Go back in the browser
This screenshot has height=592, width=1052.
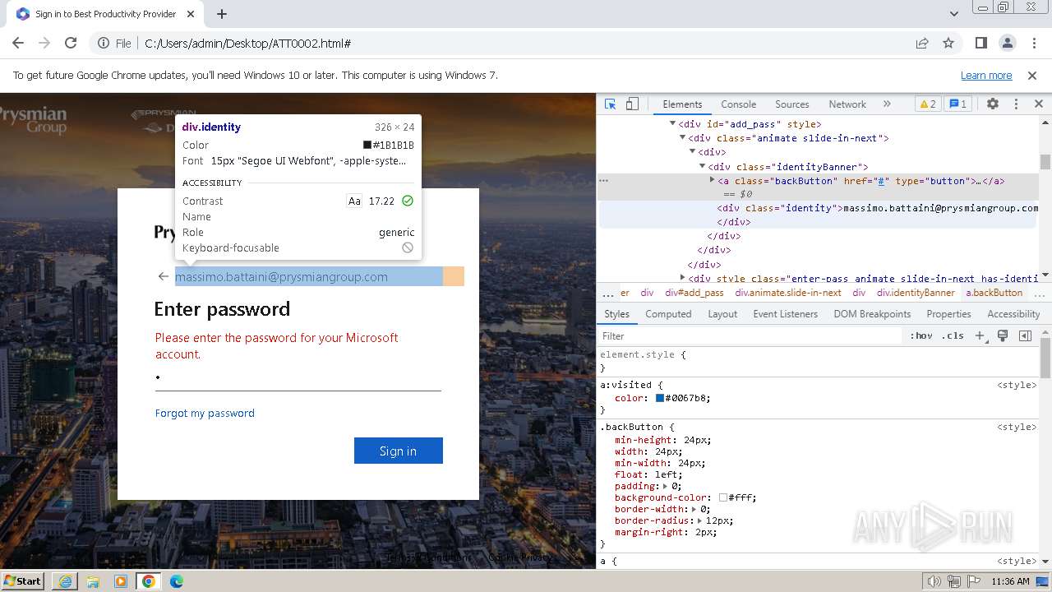click(18, 44)
